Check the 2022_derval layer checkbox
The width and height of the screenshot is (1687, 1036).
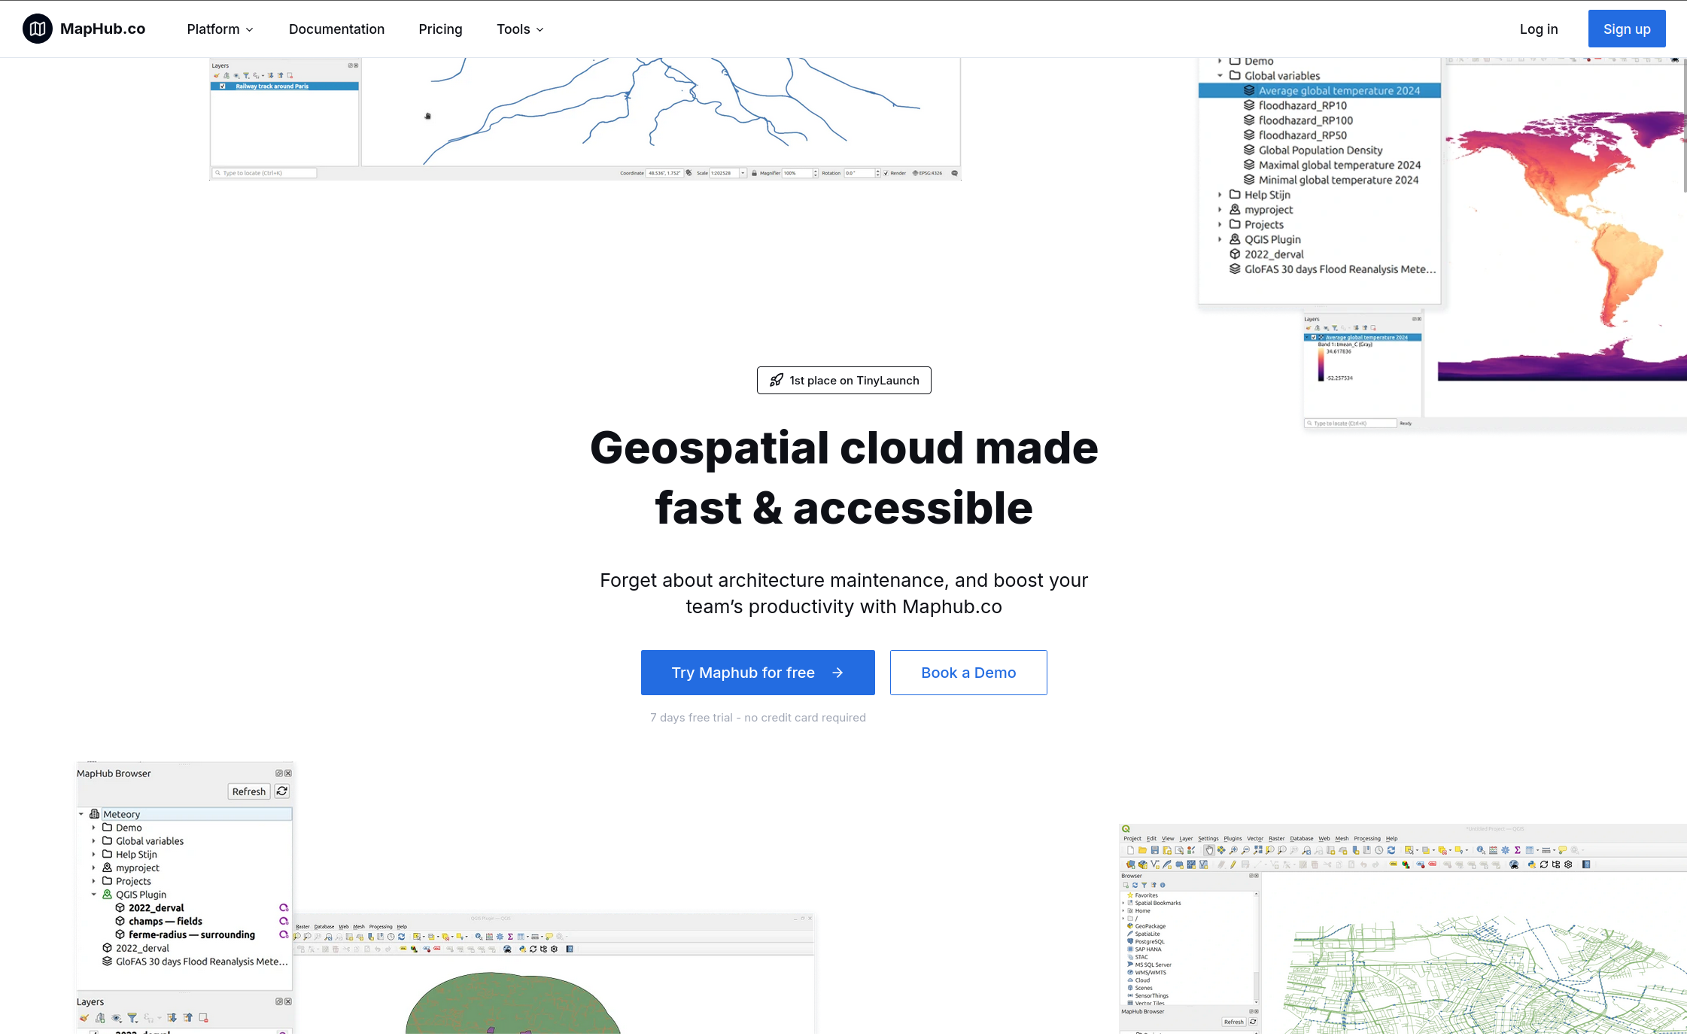coord(93,1033)
